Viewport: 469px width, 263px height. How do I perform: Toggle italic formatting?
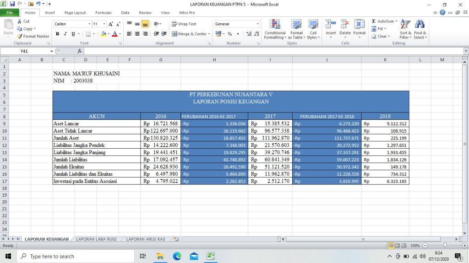click(x=65, y=34)
